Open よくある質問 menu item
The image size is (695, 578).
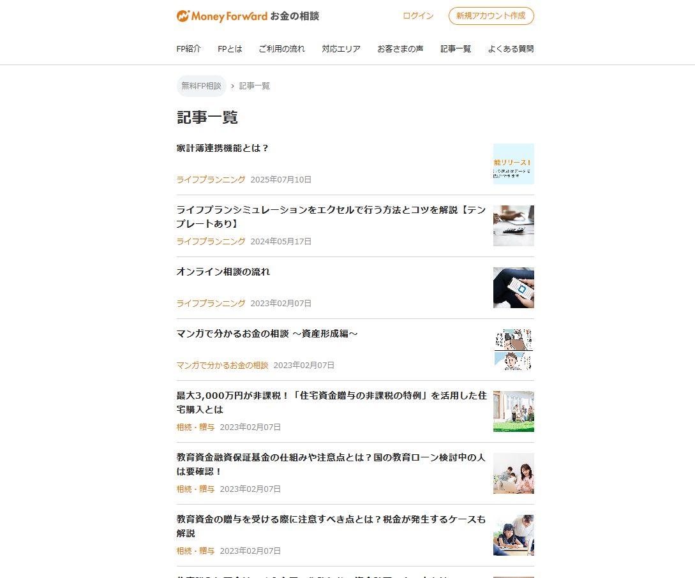click(x=511, y=49)
